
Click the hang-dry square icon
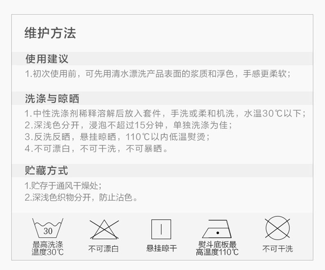coord(161,229)
